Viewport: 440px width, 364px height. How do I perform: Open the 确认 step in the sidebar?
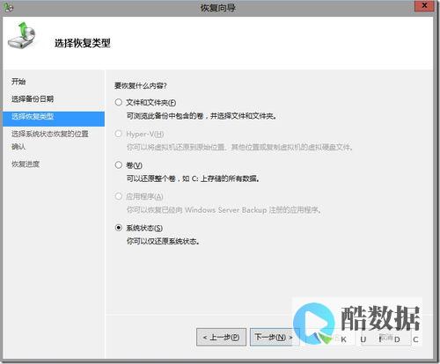click(x=18, y=147)
